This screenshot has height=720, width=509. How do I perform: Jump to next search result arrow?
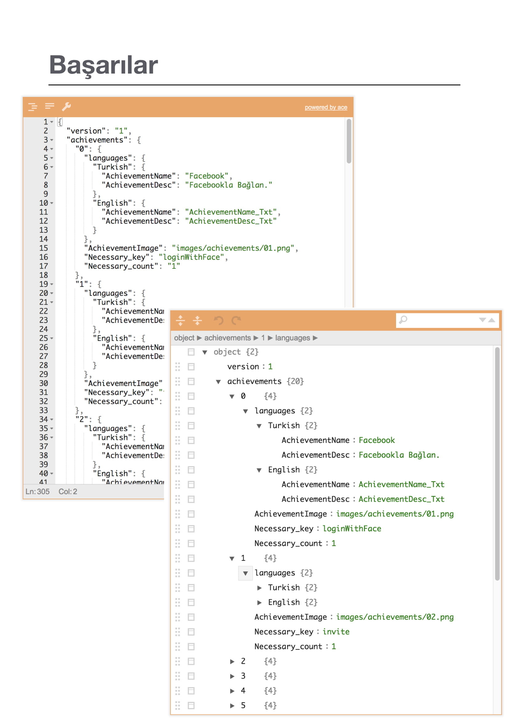pos(483,320)
